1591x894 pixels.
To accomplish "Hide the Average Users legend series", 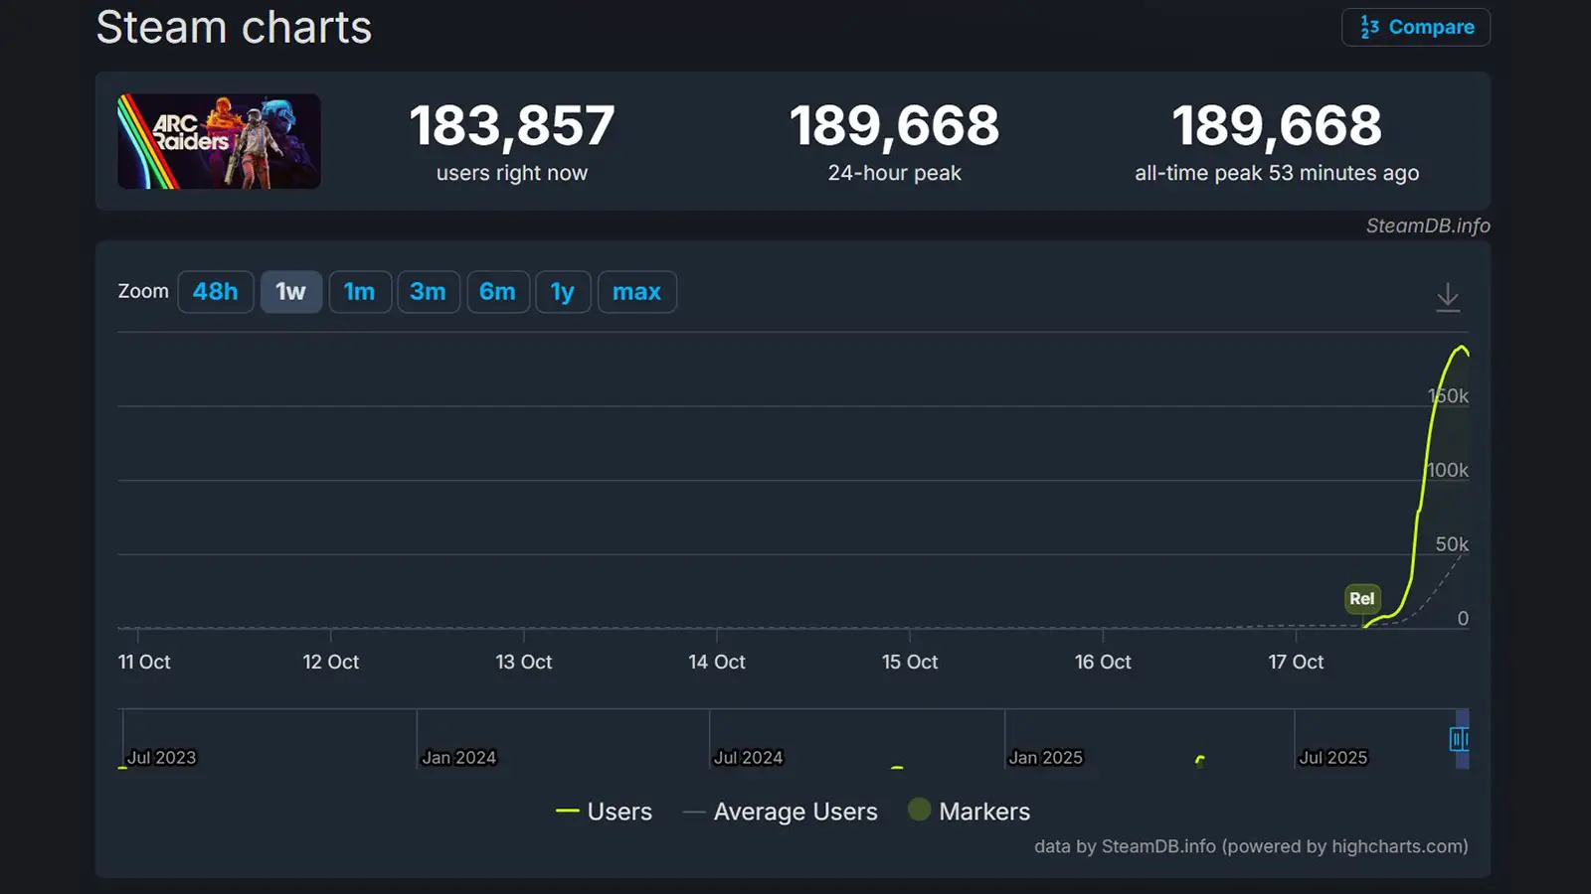I will (x=782, y=812).
